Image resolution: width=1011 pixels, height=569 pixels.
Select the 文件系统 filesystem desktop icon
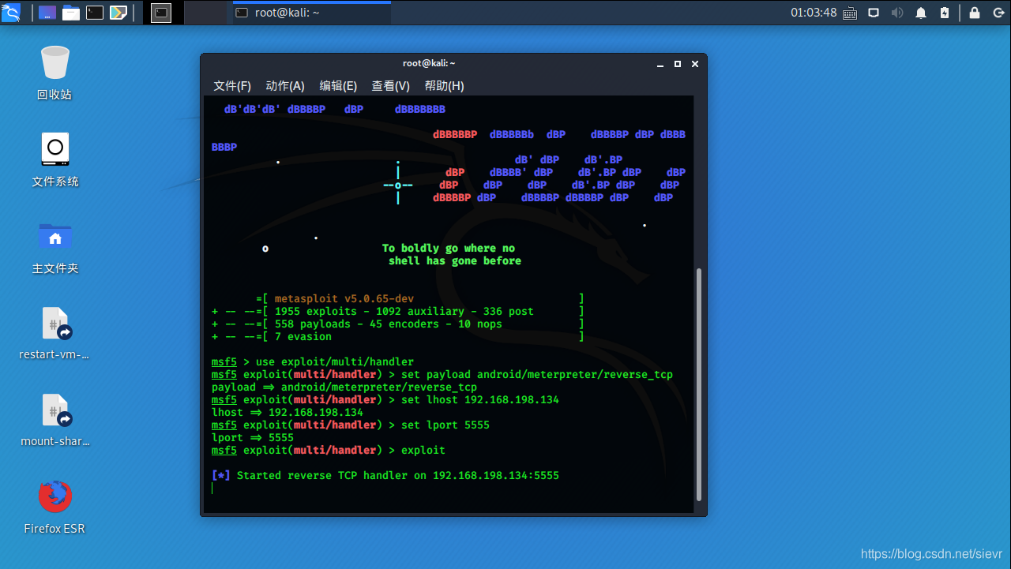click(55, 160)
